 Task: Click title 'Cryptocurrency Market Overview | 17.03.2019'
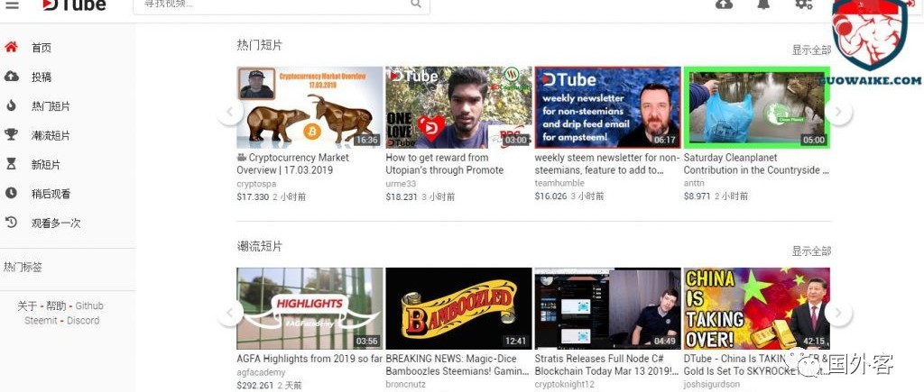[293, 164]
